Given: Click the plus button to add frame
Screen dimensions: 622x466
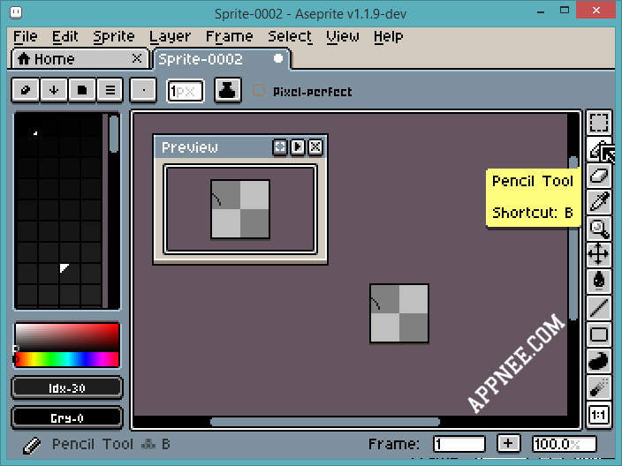Looking at the screenshot, I should [508, 443].
